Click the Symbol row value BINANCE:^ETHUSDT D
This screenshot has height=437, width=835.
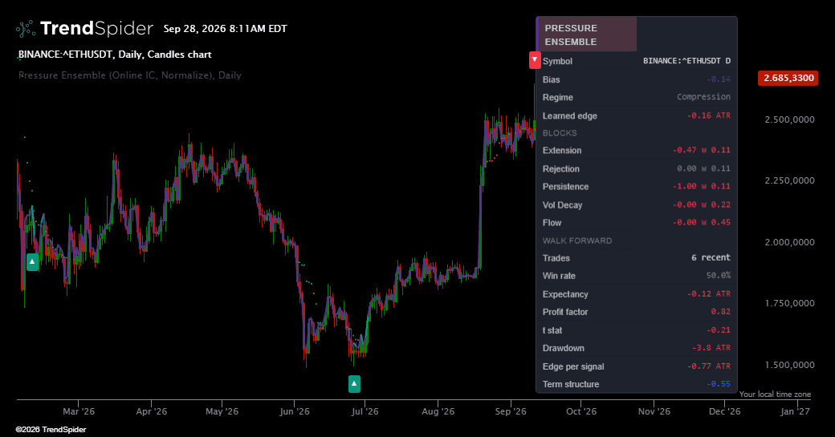click(x=686, y=61)
